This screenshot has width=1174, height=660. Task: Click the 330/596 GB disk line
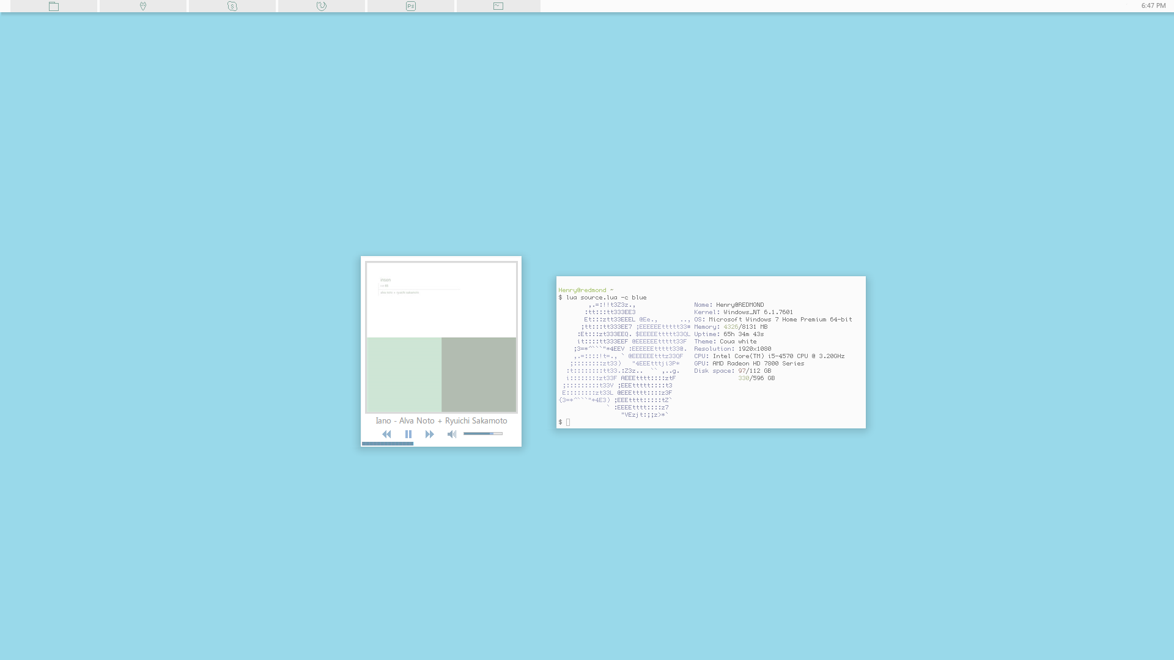pyautogui.click(x=756, y=378)
